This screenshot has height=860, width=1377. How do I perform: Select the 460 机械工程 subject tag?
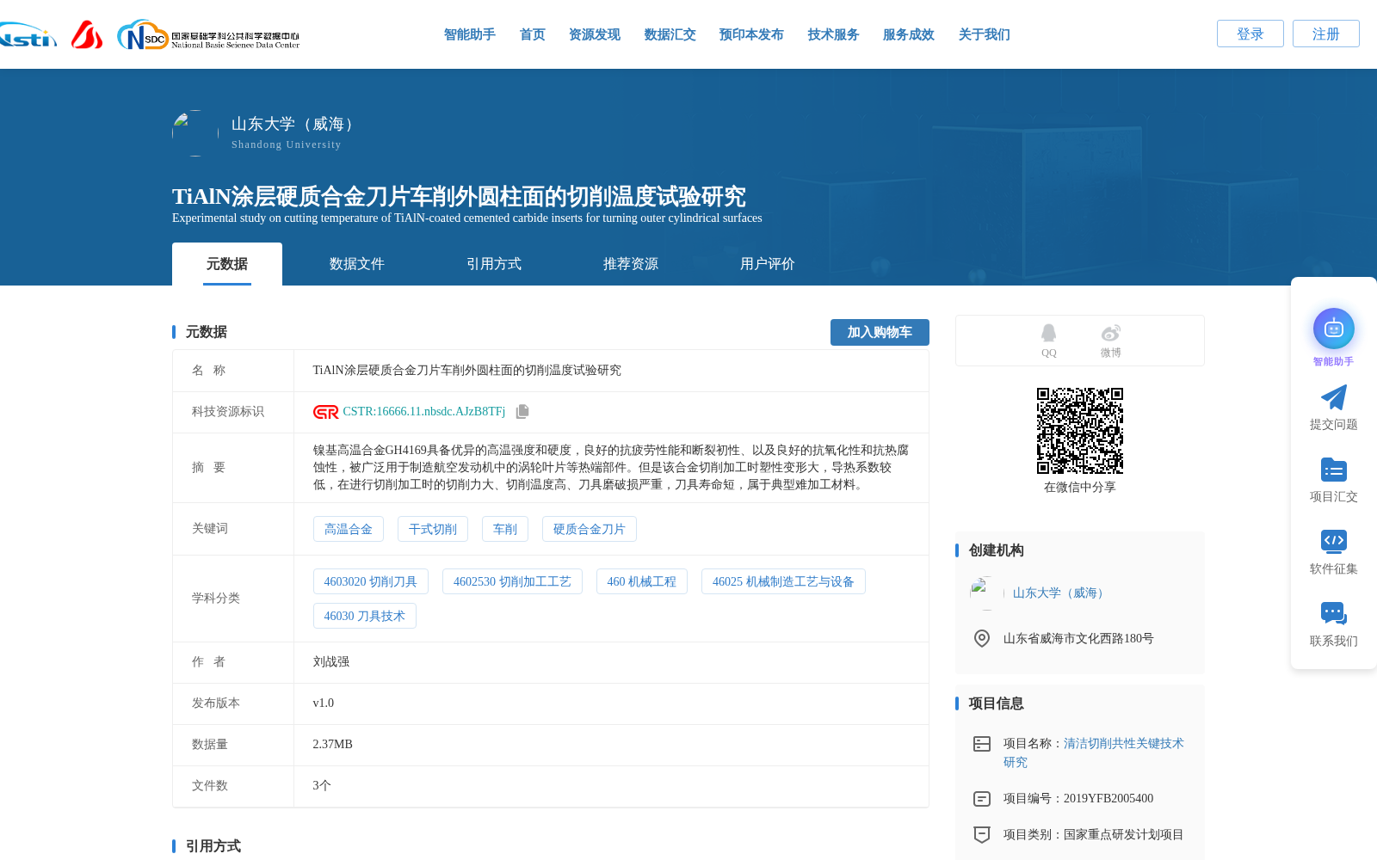coord(642,581)
